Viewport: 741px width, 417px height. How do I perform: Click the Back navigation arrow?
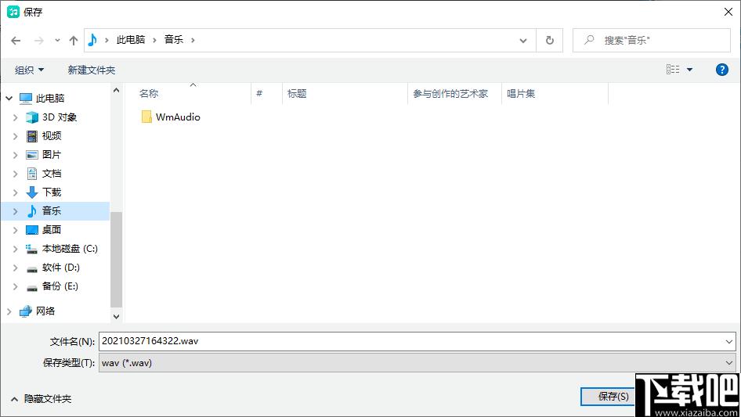(x=16, y=41)
